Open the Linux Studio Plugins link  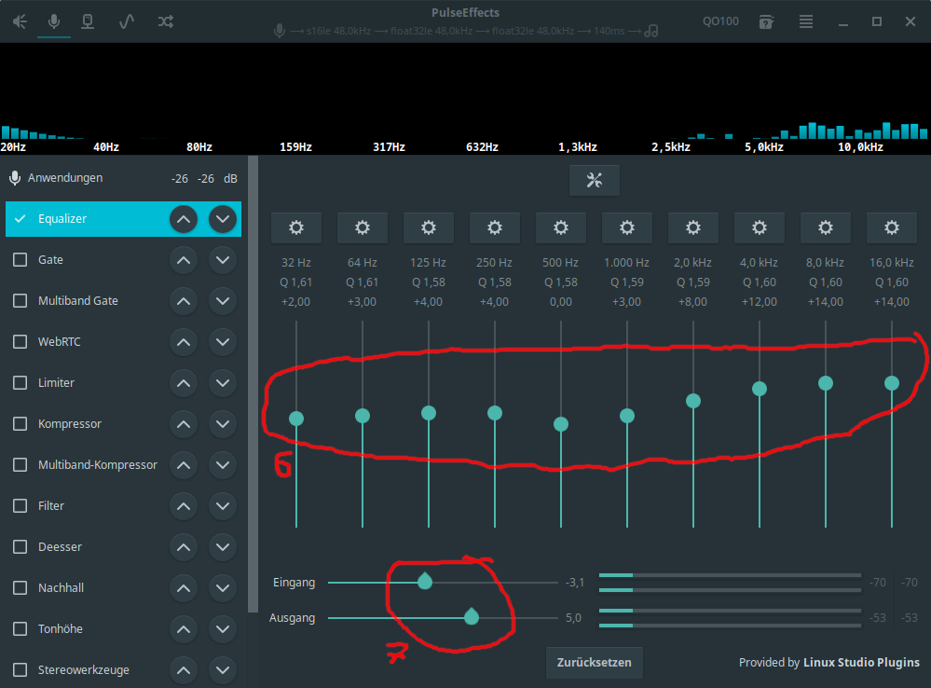pos(861,663)
